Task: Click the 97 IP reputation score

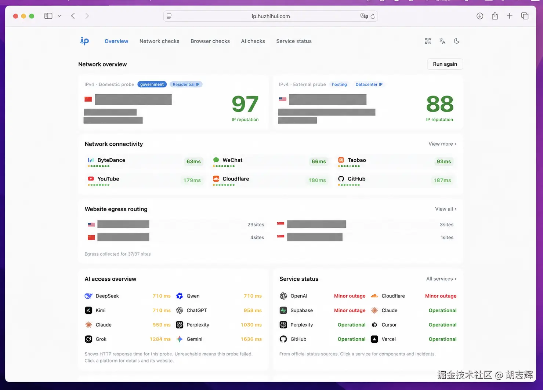Action: (245, 104)
